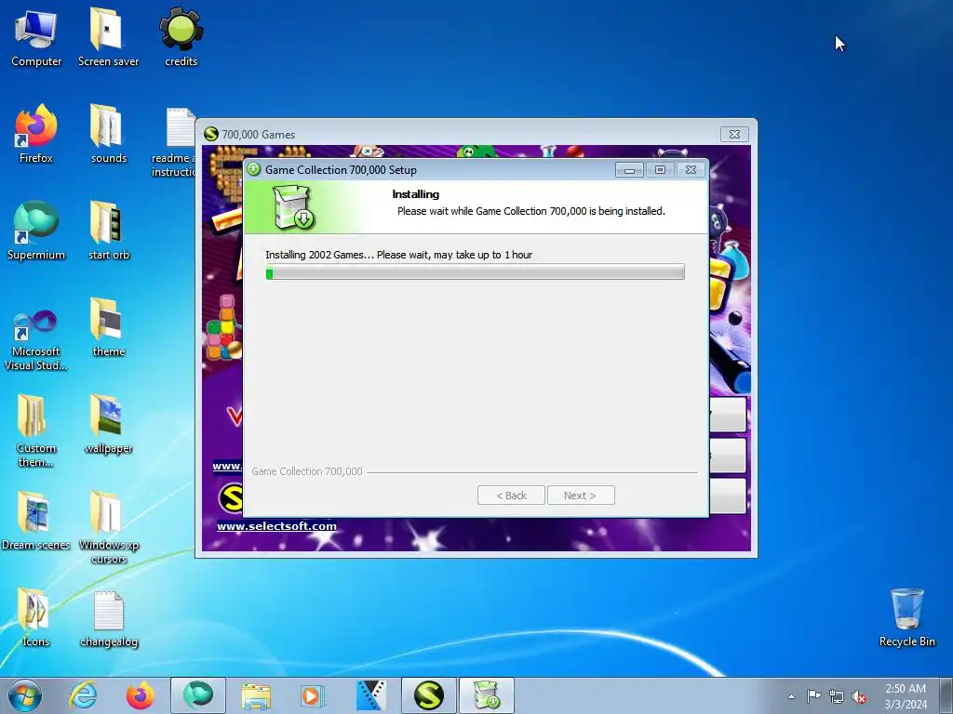
Task: Open the Action Center flag icon
Action: 813,696
